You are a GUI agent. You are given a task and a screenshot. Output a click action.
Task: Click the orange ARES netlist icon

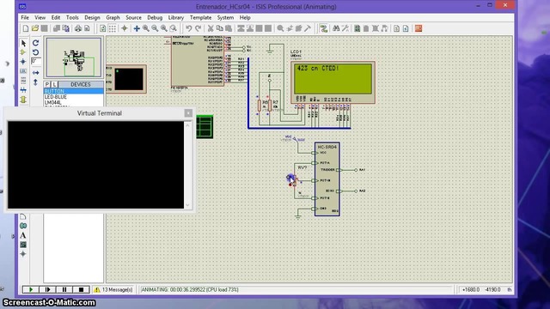(419, 28)
